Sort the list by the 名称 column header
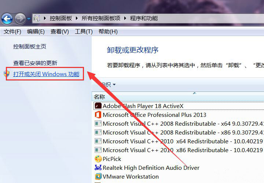The width and height of the screenshot is (264, 183). [x=99, y=97]
